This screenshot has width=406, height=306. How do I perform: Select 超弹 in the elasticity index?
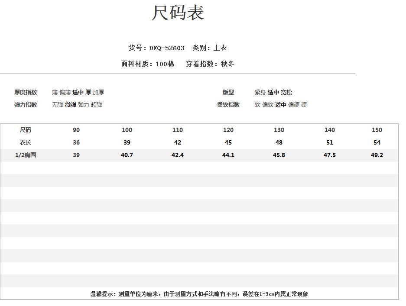pyautogui.click(x=97, y=105)
